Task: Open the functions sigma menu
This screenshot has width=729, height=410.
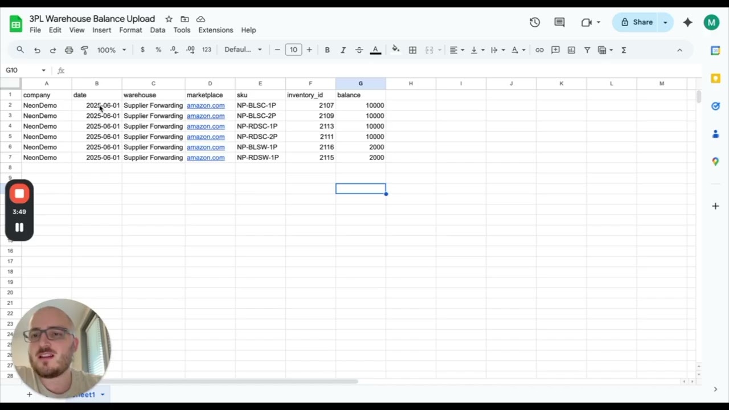Action: [624, 50]
